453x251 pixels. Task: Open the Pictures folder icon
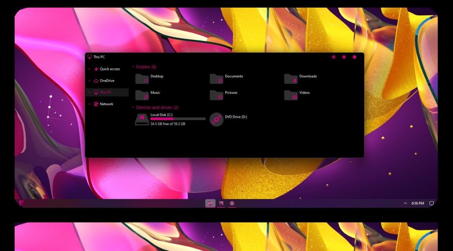216,95
